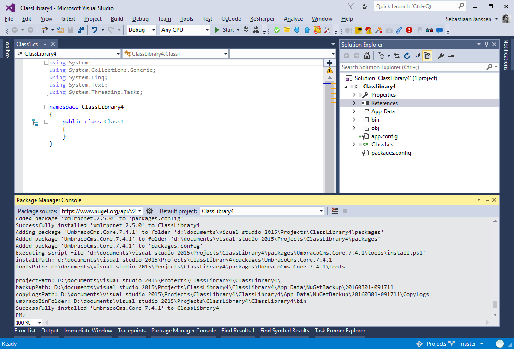The image size is (514, 349).
Task: Toggle auto-hide pin for Solution Explorer
Action: pyautogui.click(x=486, y=44)
